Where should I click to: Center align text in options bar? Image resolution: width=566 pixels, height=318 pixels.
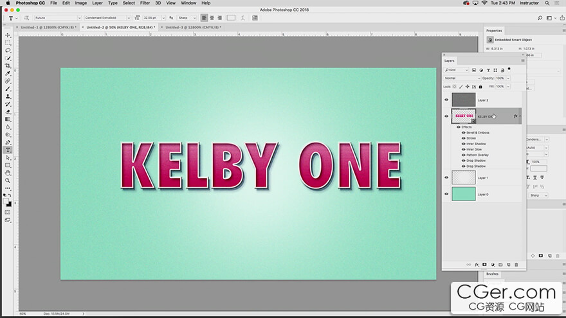[212, 18]
